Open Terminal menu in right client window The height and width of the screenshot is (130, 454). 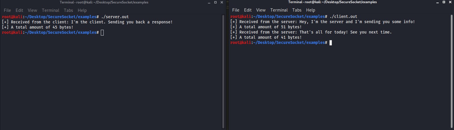[279, 10]
